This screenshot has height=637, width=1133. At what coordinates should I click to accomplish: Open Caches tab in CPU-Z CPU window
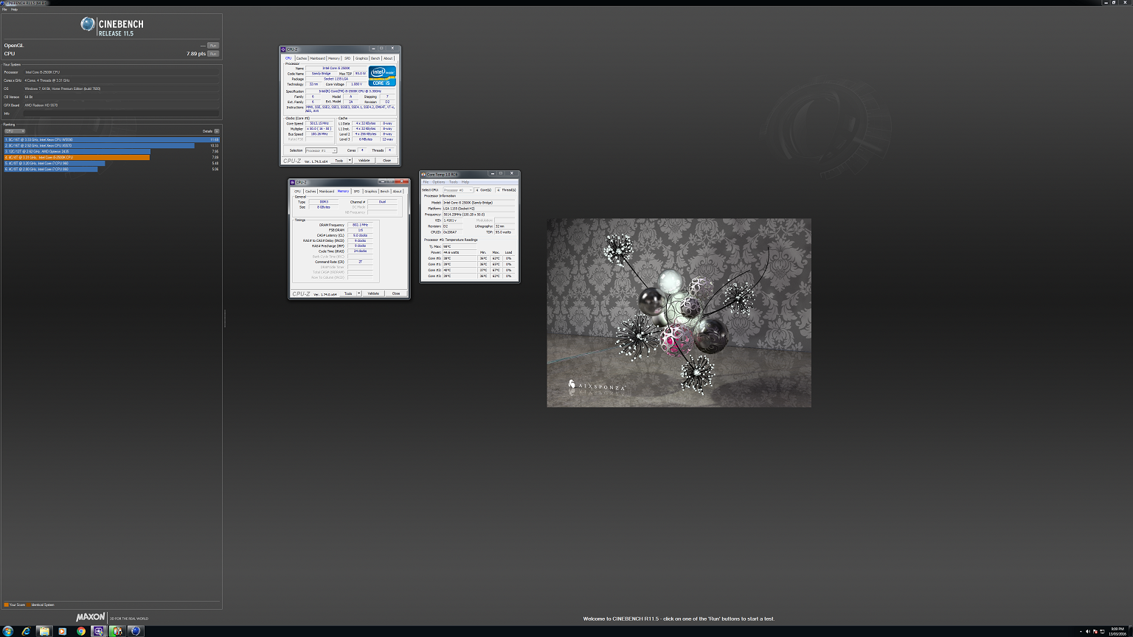(302, 58)
